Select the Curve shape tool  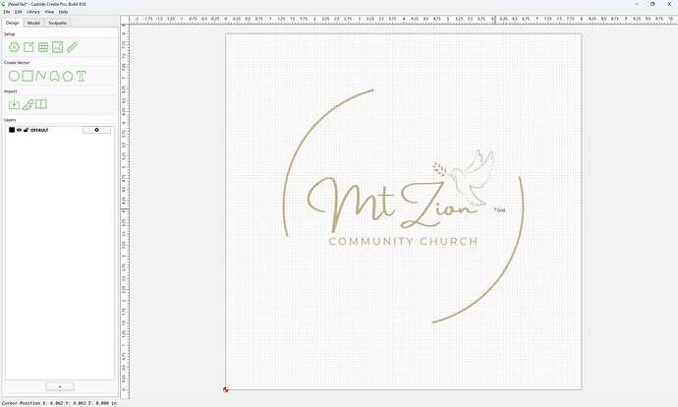point(54,76)
